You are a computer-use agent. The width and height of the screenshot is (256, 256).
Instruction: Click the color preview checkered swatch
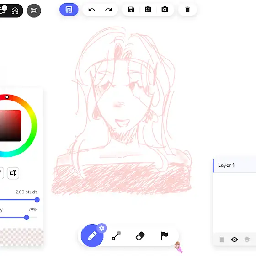(21, 237)
